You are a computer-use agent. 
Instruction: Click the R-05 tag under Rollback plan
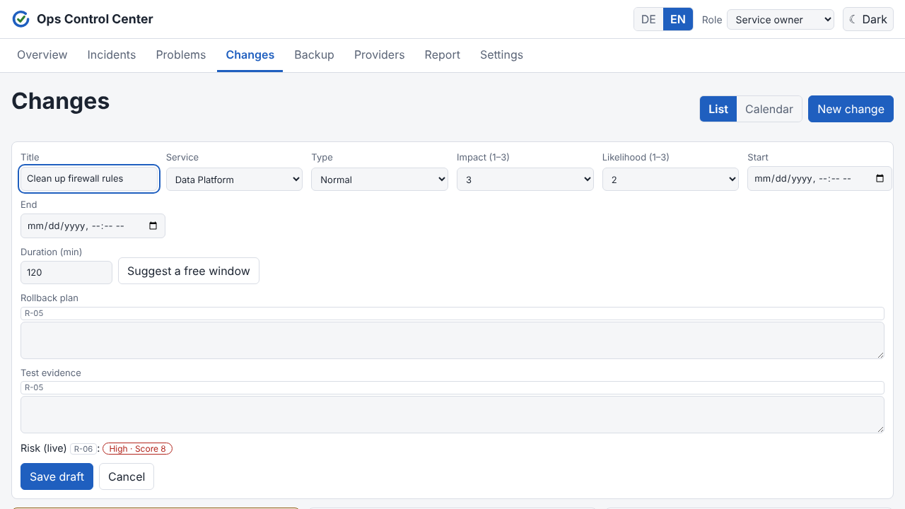click(x=452, y=313)
